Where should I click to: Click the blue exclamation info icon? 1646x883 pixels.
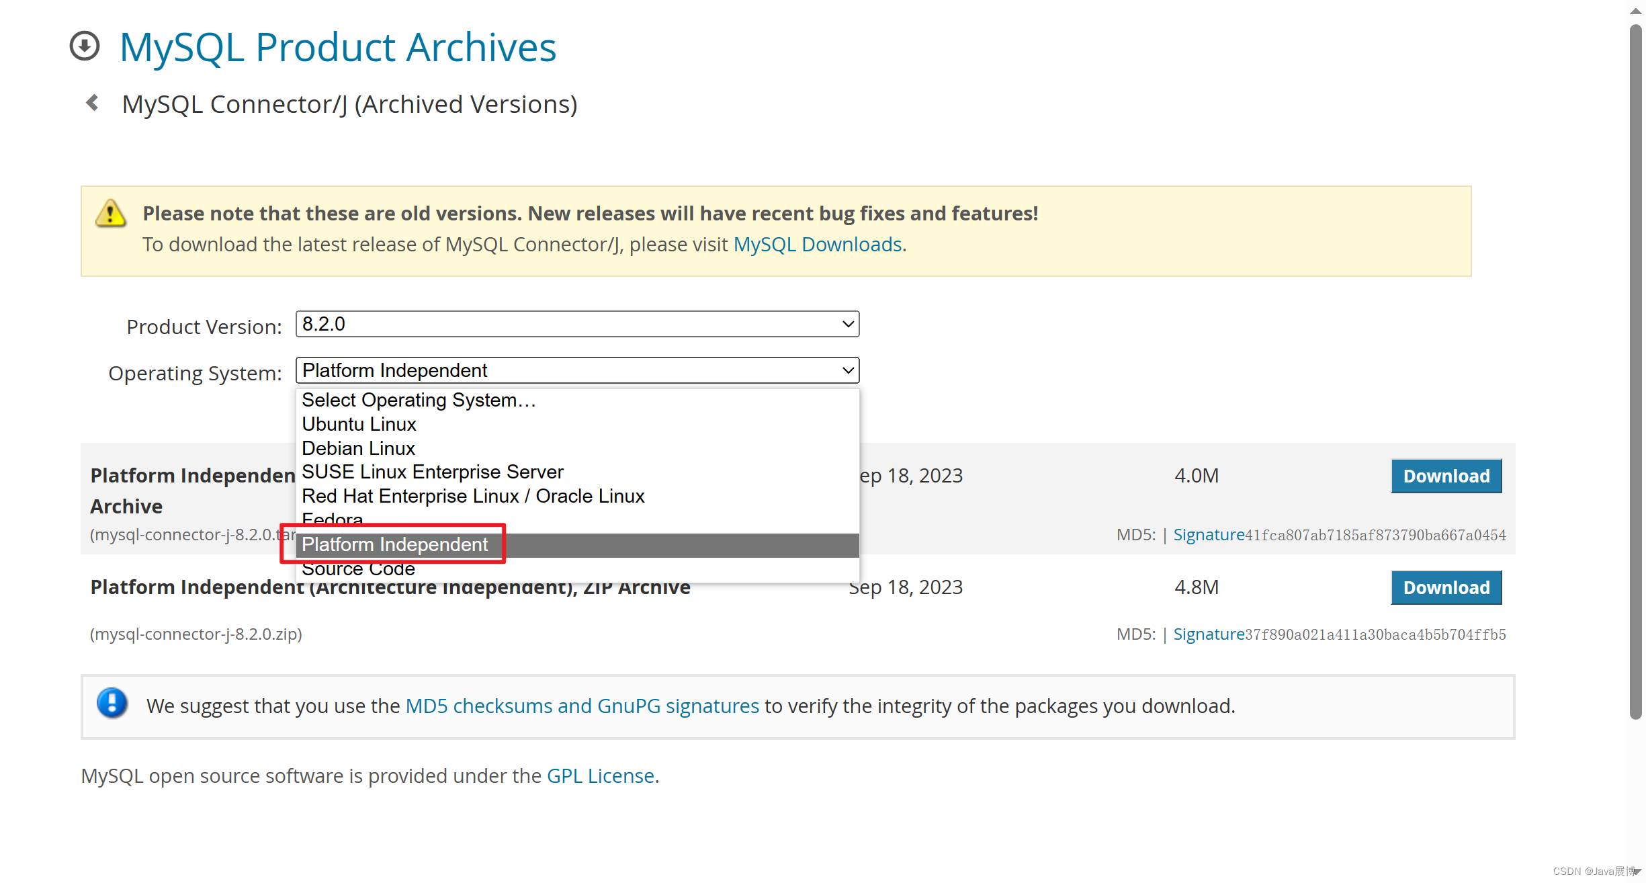[x=112, y=703]
